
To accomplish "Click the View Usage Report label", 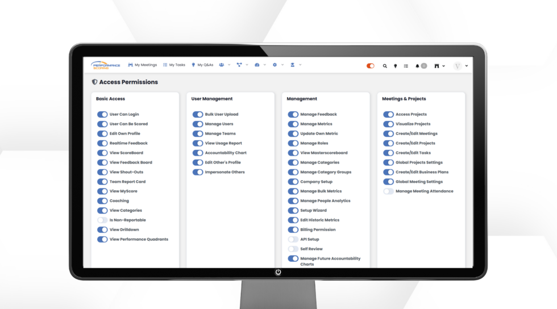I will 223,143.
